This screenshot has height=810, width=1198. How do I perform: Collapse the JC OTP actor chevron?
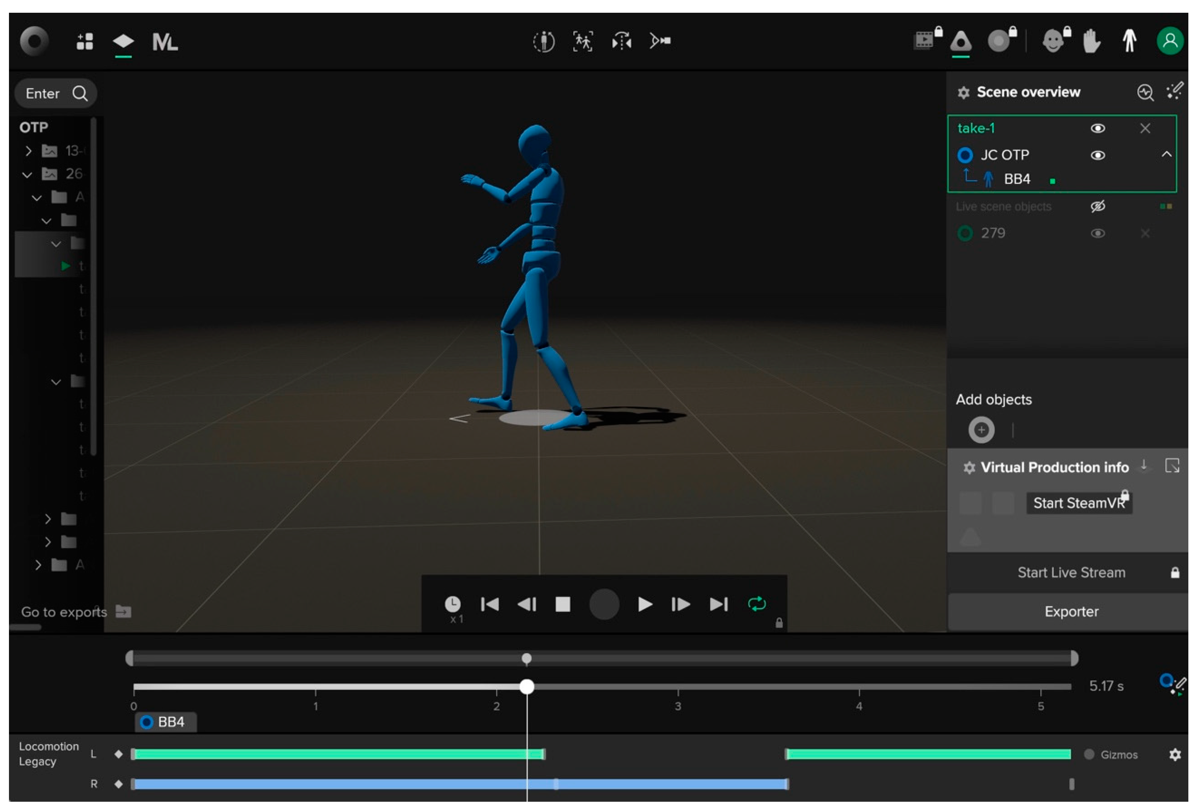point(1166,154)
